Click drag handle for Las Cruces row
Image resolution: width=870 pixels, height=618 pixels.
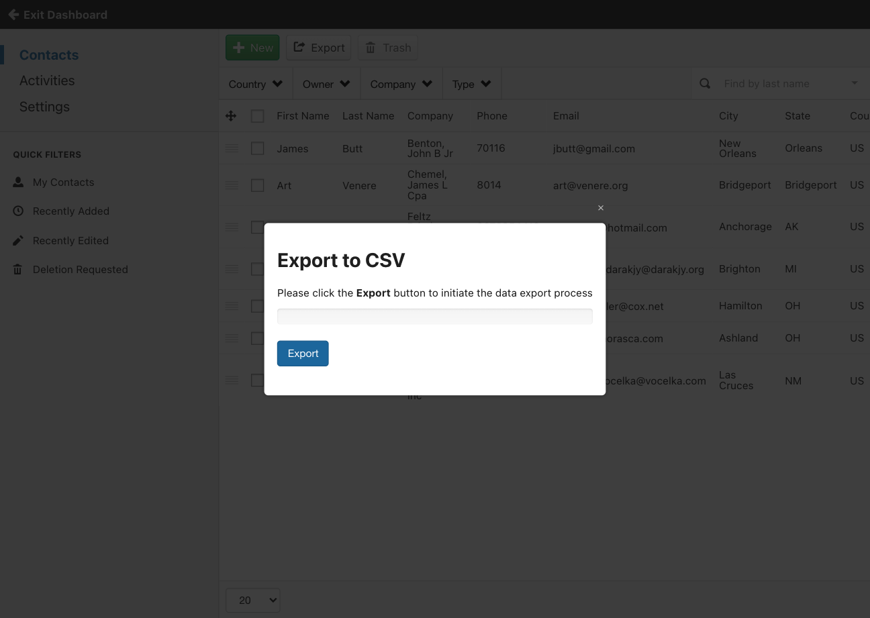232,380
